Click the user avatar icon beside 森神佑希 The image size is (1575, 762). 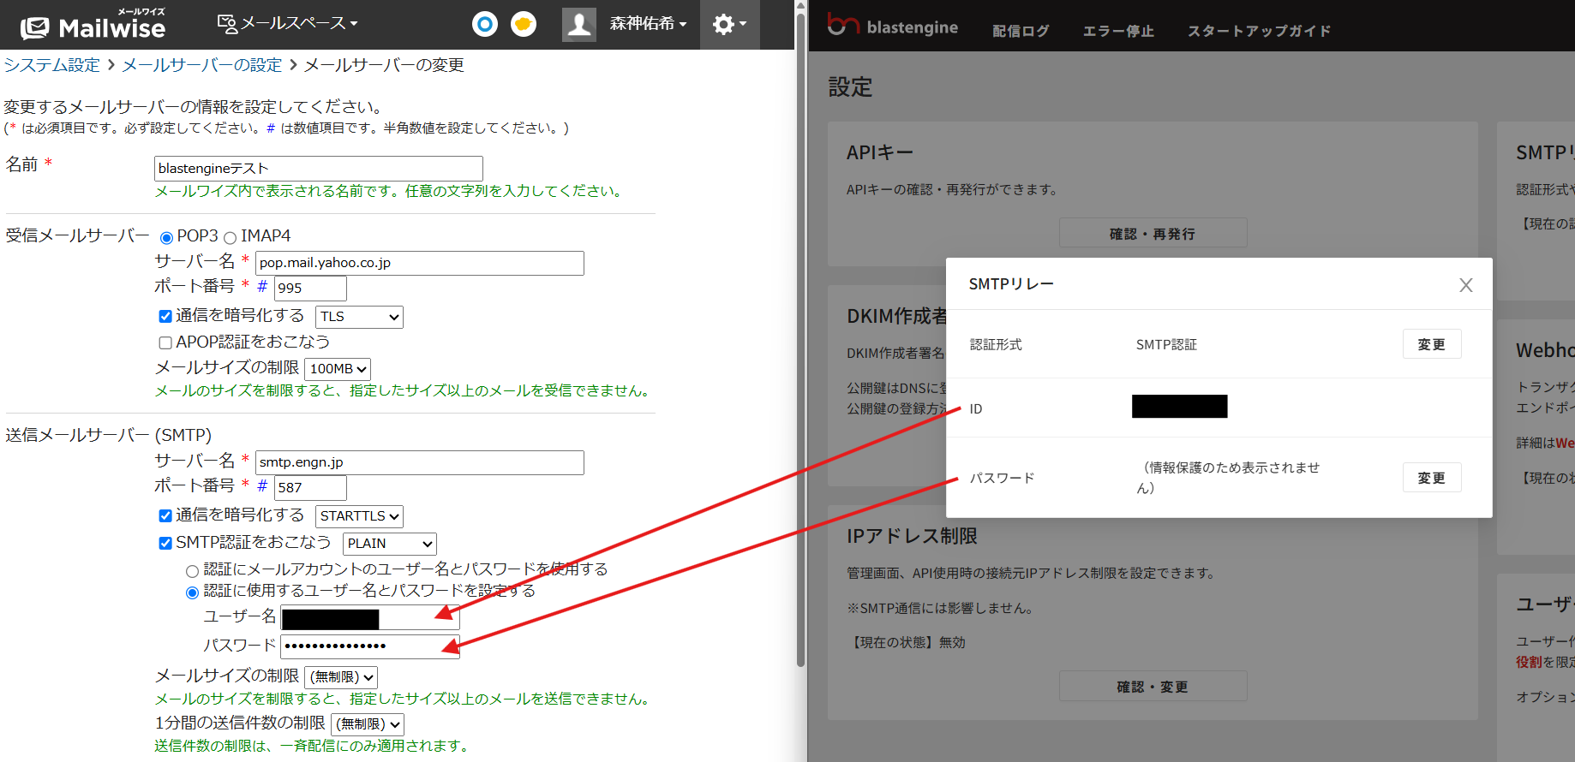point(579,24)
